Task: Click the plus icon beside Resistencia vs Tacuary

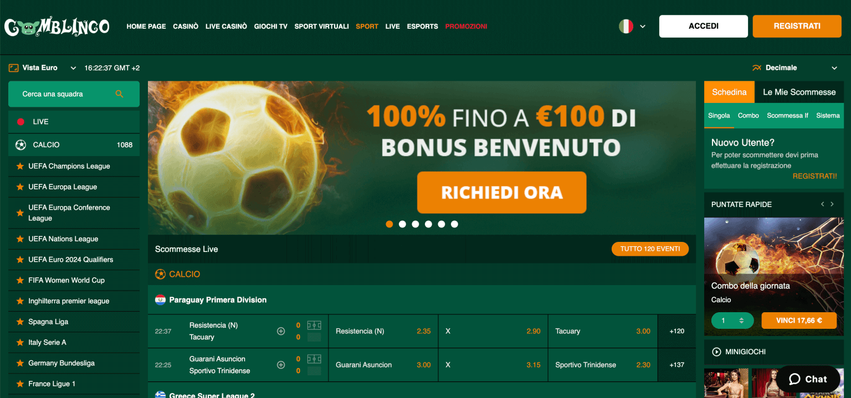Action: pos(281,331)
